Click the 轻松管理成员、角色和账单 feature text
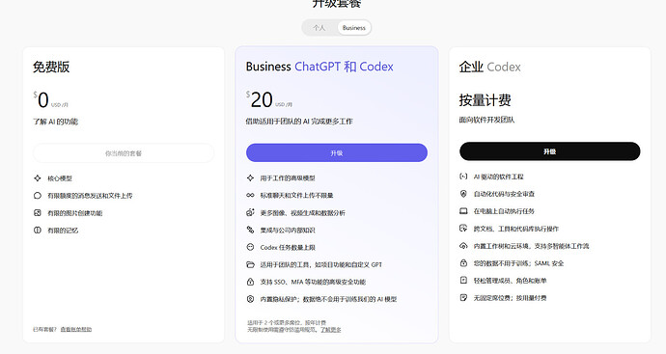Image resolution: width=666 pixels, height=354 pixels. point(511,281)
